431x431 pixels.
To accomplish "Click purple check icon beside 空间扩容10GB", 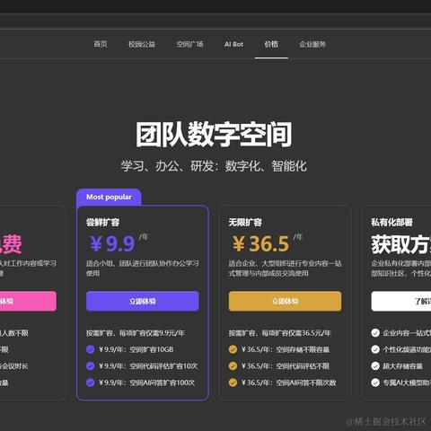I will pyautogui.click(x=90, y=349).
